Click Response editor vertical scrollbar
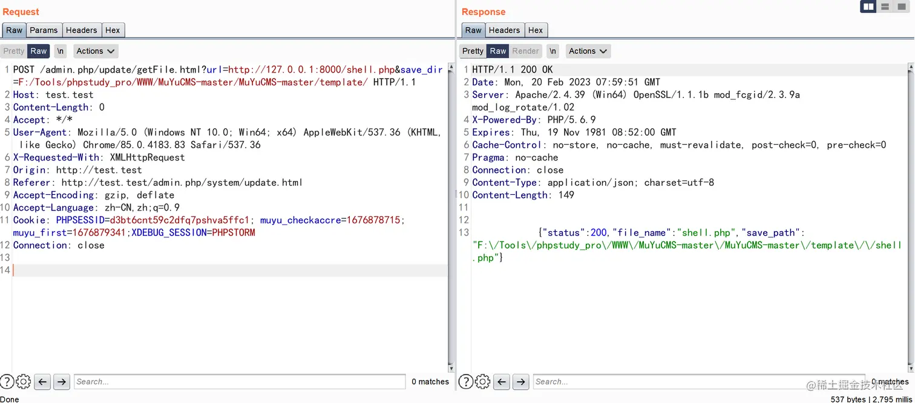 point(911,217)
